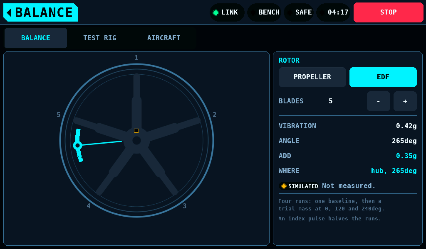Click the 'An index pulse halves the runs.' hint
Screen dimensions: 426x249
329,219
